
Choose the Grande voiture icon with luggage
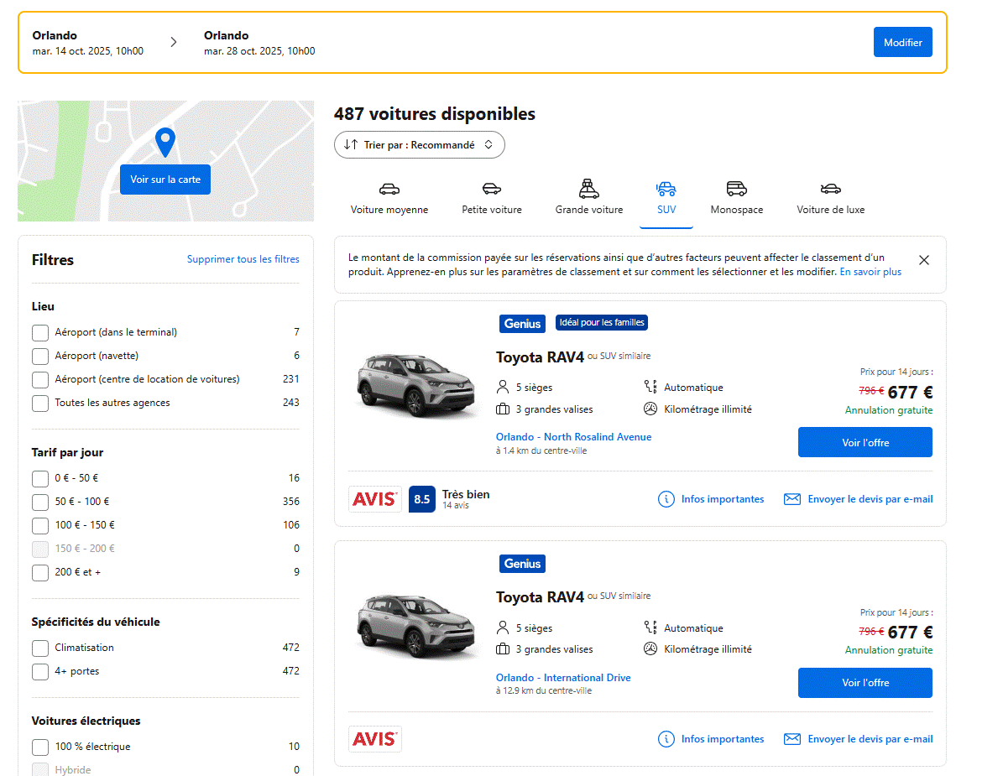[589, 188]
